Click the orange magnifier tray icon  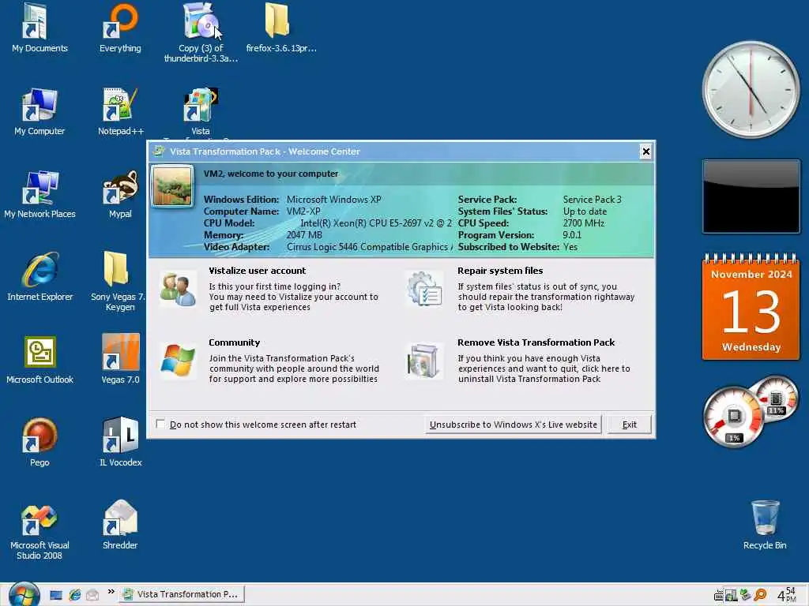tap(760, 595)
